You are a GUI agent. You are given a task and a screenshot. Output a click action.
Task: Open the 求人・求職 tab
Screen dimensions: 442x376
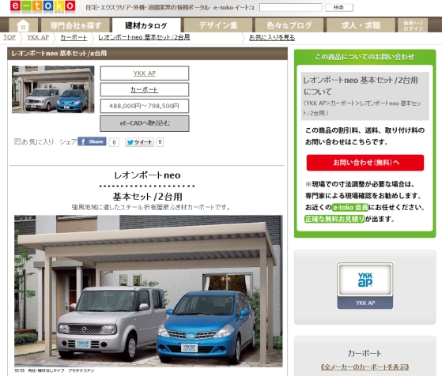pos(361,25)
